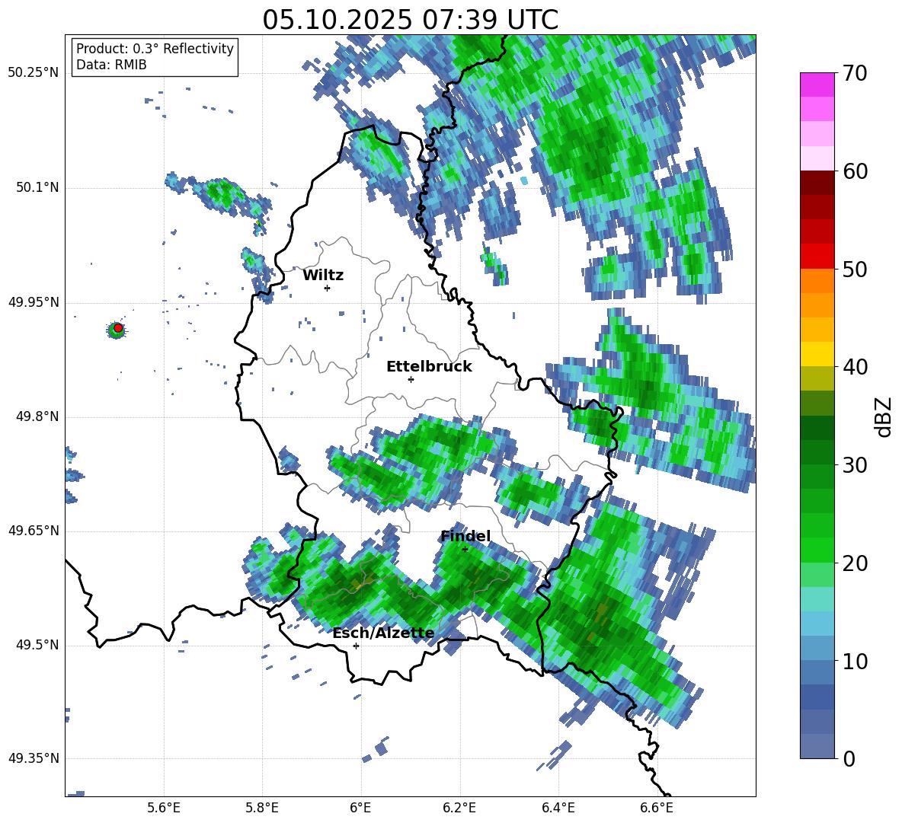Viewport: 902px width, 823px height.
Task: Click the colorbar tick label 50
Action: coord(855,270)
